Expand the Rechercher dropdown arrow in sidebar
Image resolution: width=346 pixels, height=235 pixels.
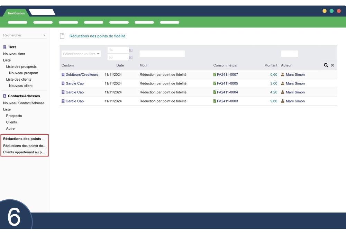[44, 35]
